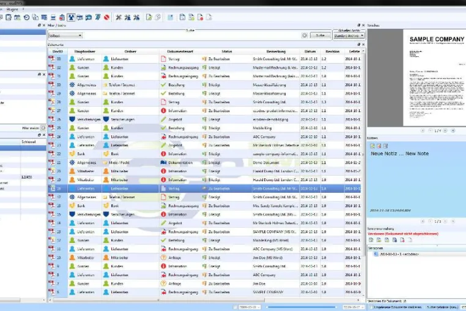466x311 pixels.
Task: Sort by the Bemerkung column header
Action: (x=276, y=51)
